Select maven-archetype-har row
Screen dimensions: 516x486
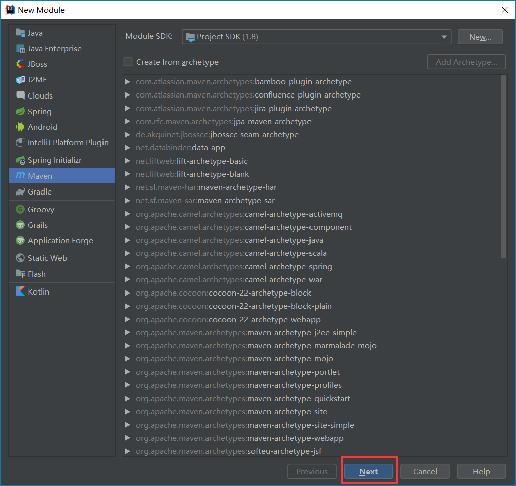click(311, 187)
